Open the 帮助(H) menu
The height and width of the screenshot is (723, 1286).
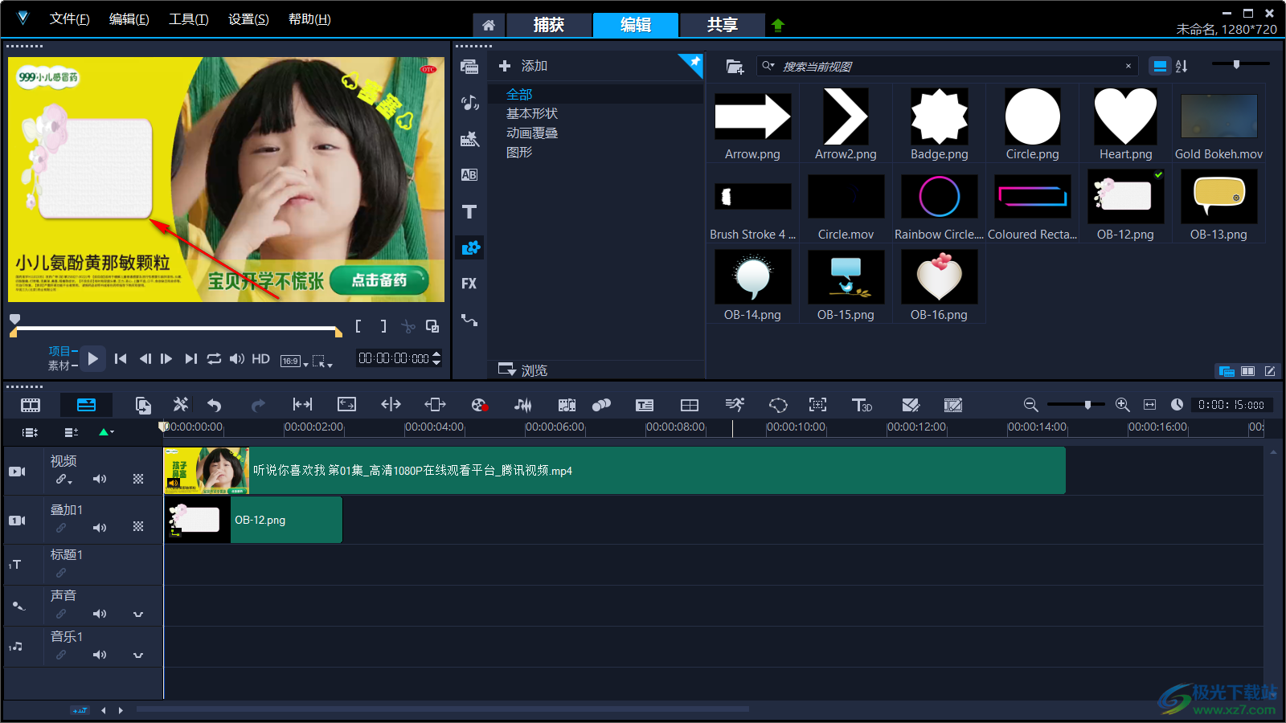point(309,19)
